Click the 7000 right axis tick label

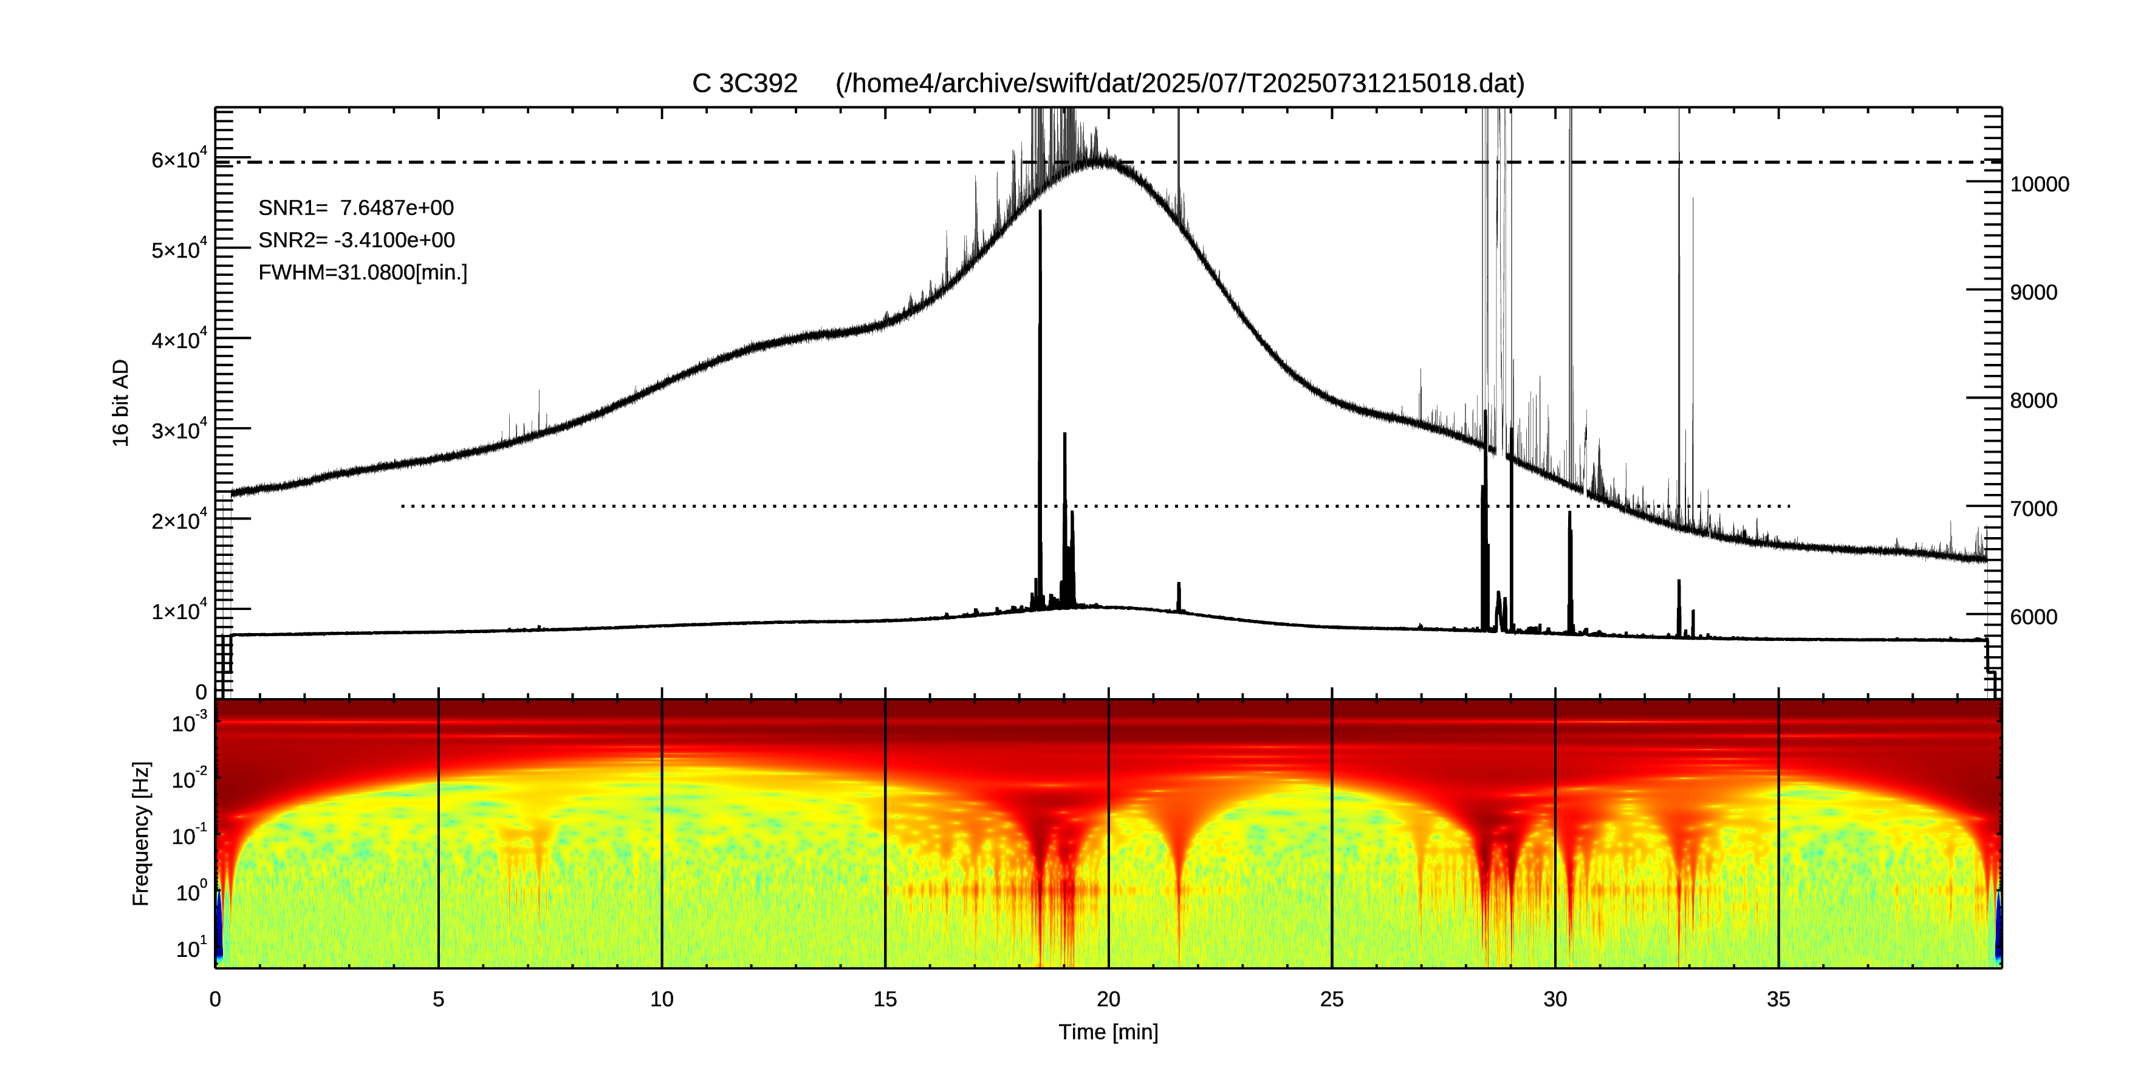click(x=2034, y=509)
